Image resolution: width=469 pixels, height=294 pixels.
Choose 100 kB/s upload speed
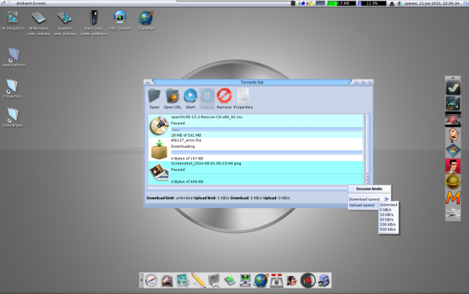click(388, 224)
